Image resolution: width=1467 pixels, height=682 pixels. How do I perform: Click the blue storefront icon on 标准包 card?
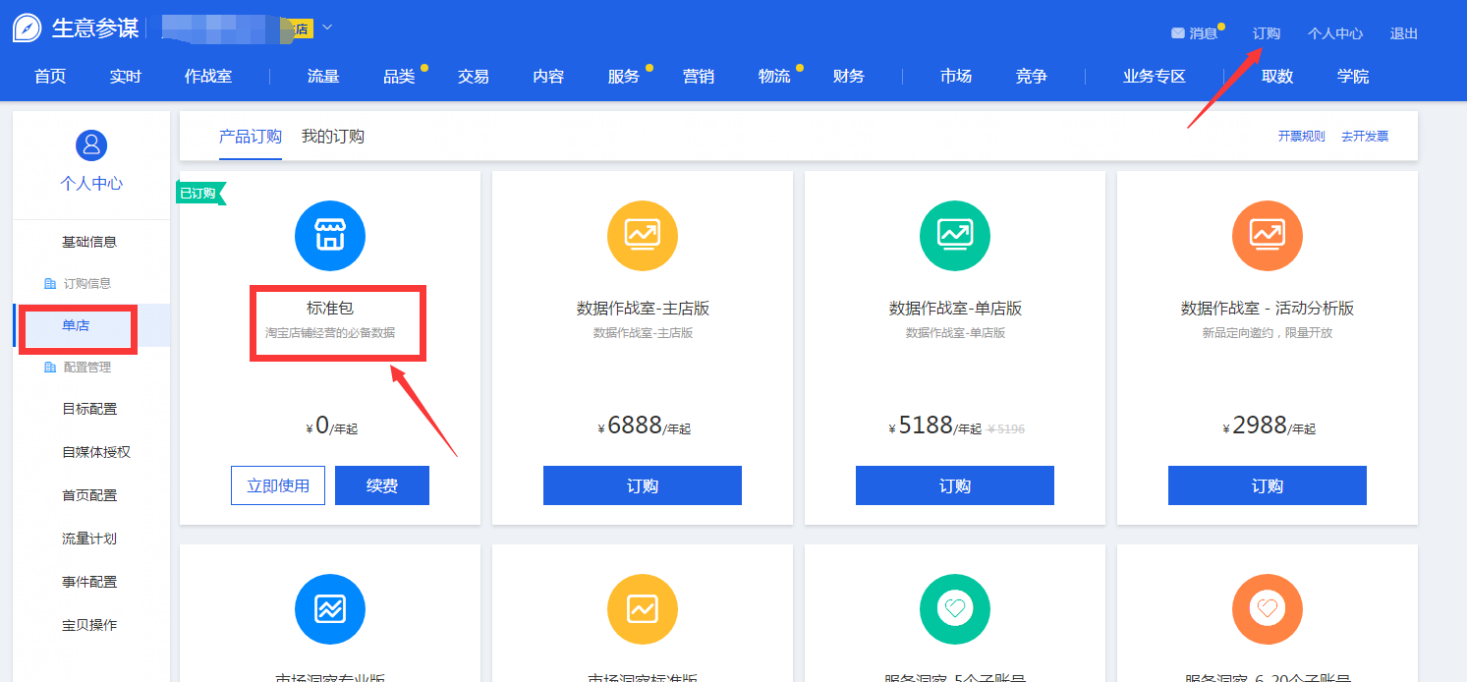point(329,236)
